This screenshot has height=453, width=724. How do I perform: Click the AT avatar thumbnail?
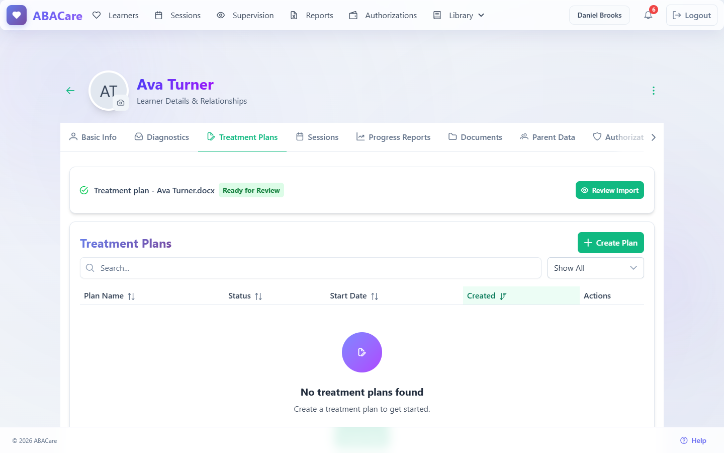[x=109, y=91]
